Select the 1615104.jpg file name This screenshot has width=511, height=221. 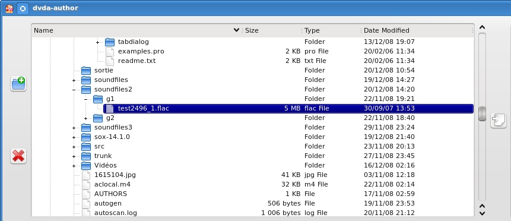[x=115, y=175]
